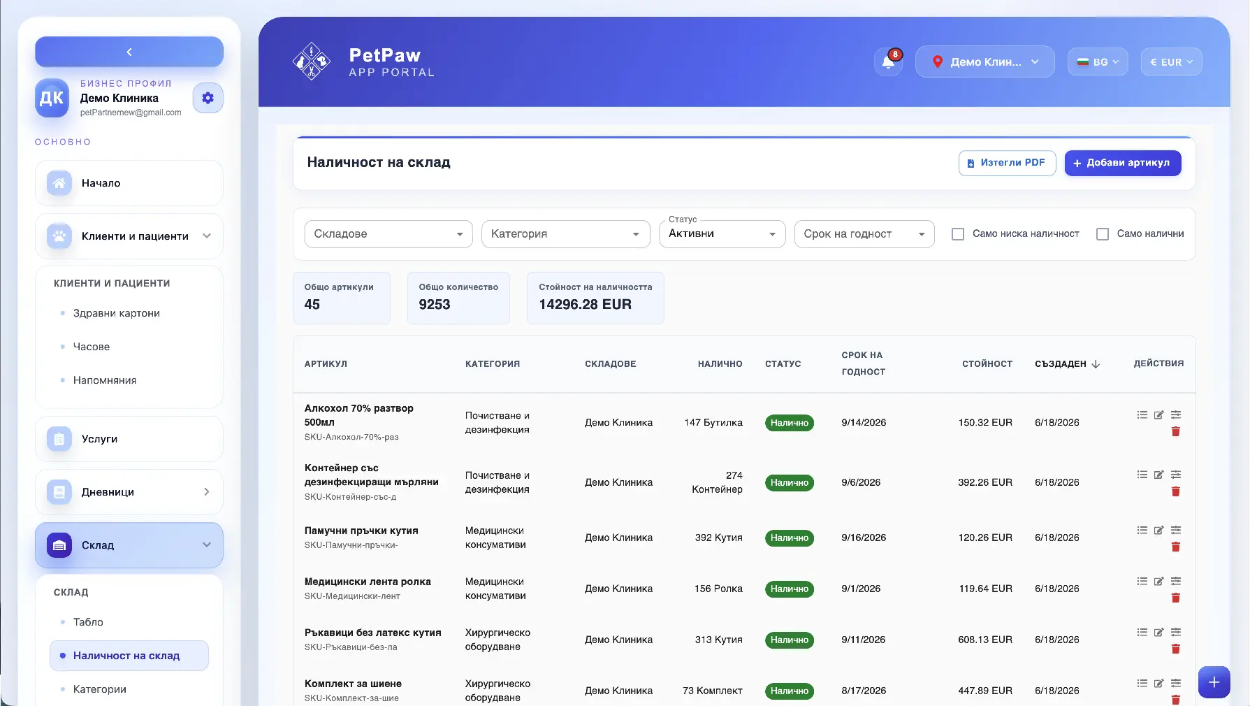Open the BG language selector

pos(1098,62)
